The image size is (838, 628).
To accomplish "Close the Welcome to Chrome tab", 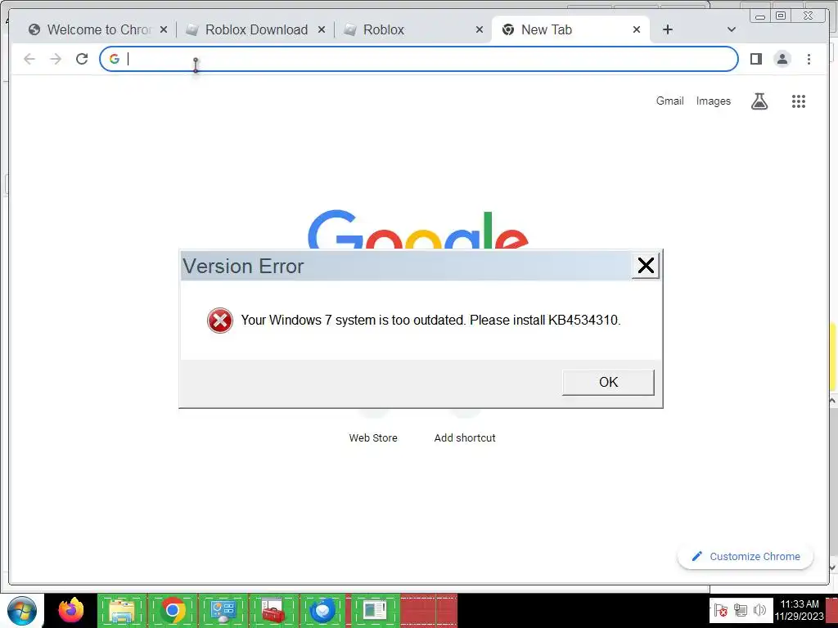I will (x=164, y=30).
